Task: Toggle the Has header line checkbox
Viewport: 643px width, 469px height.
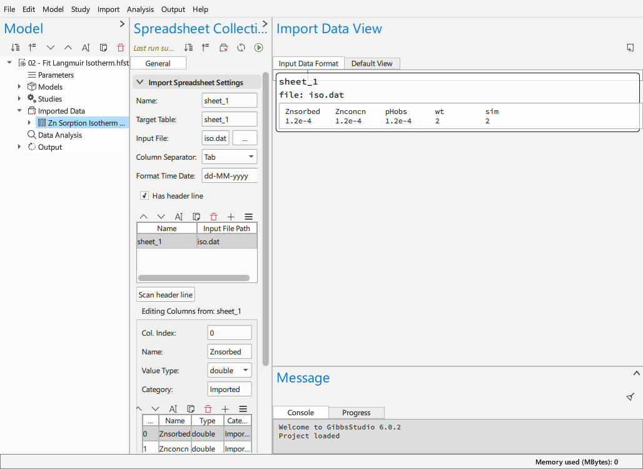Action: [144, 195]
